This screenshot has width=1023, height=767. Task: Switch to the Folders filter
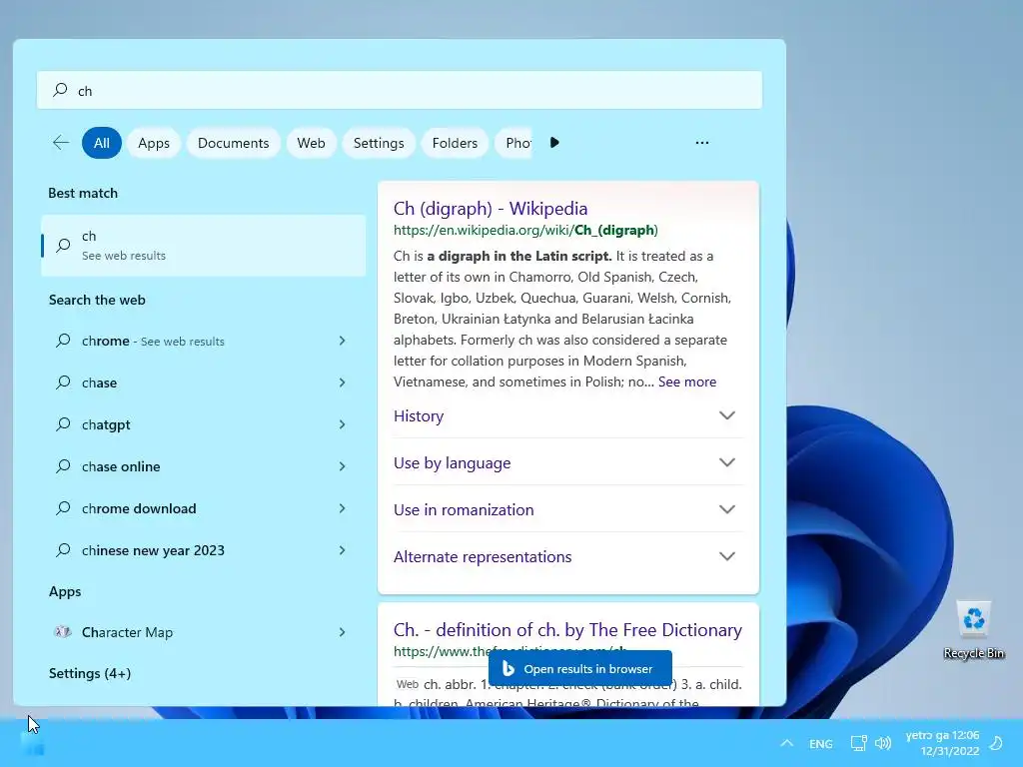[x=455, y=143]
